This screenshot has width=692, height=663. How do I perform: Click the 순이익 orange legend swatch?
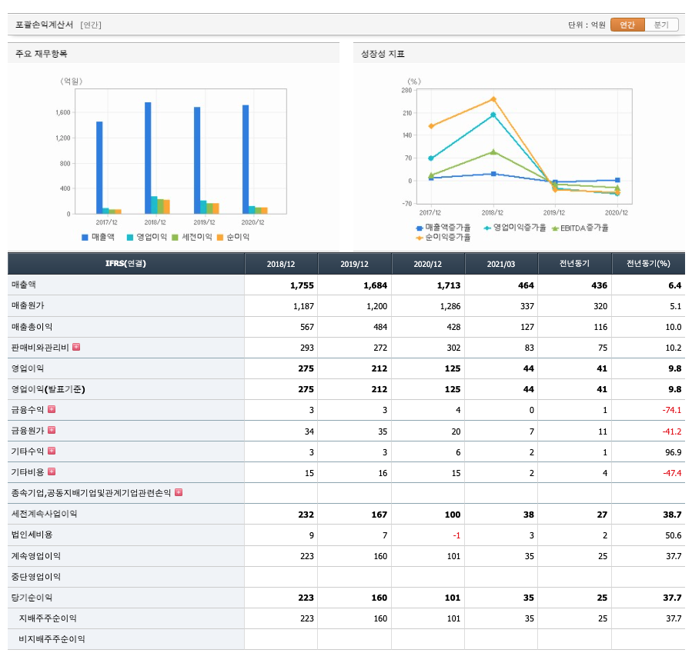point(220,238)
